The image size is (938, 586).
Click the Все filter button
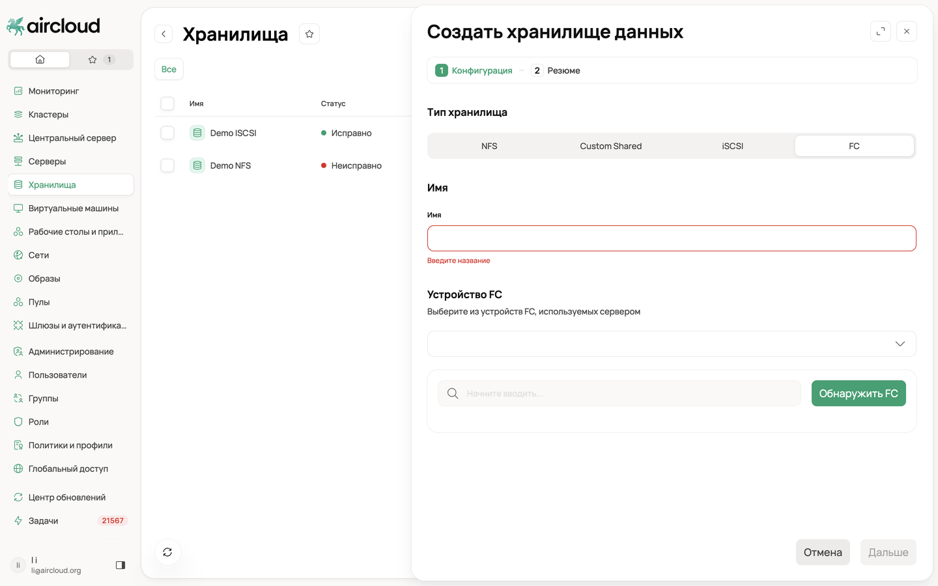(x=169, y=69)
